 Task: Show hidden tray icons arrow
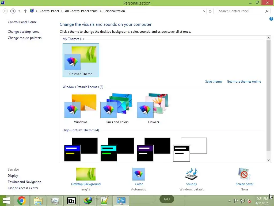click(229, 201)
